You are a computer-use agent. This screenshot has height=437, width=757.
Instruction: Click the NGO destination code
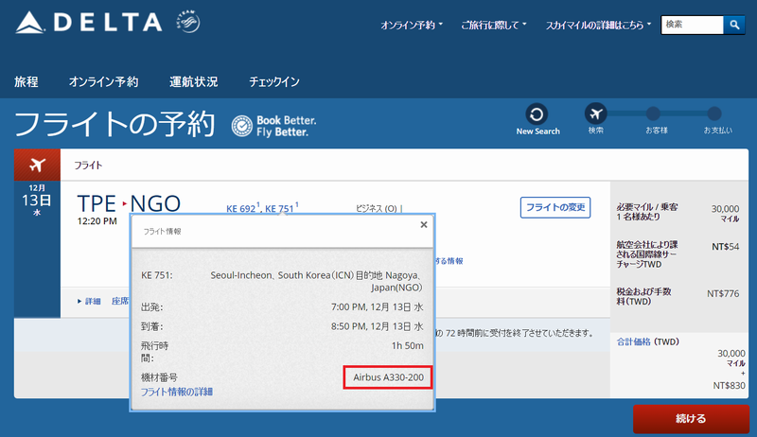tap(155, 203)
